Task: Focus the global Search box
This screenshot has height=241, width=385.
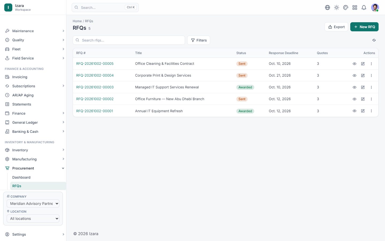Action: 105,7
